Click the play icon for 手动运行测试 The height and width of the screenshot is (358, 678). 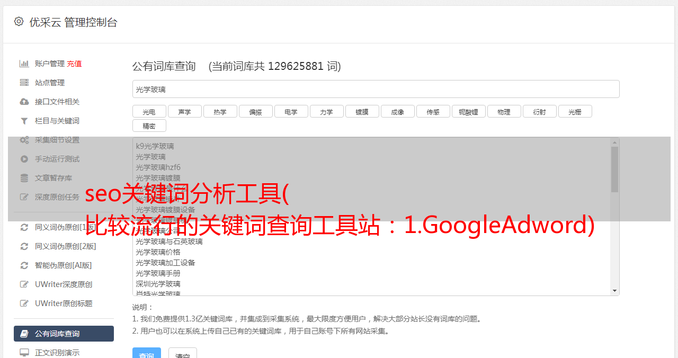tap(24, 159)
